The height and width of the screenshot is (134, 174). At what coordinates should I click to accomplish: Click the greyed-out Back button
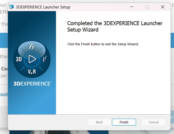click(x=99, y=122)
